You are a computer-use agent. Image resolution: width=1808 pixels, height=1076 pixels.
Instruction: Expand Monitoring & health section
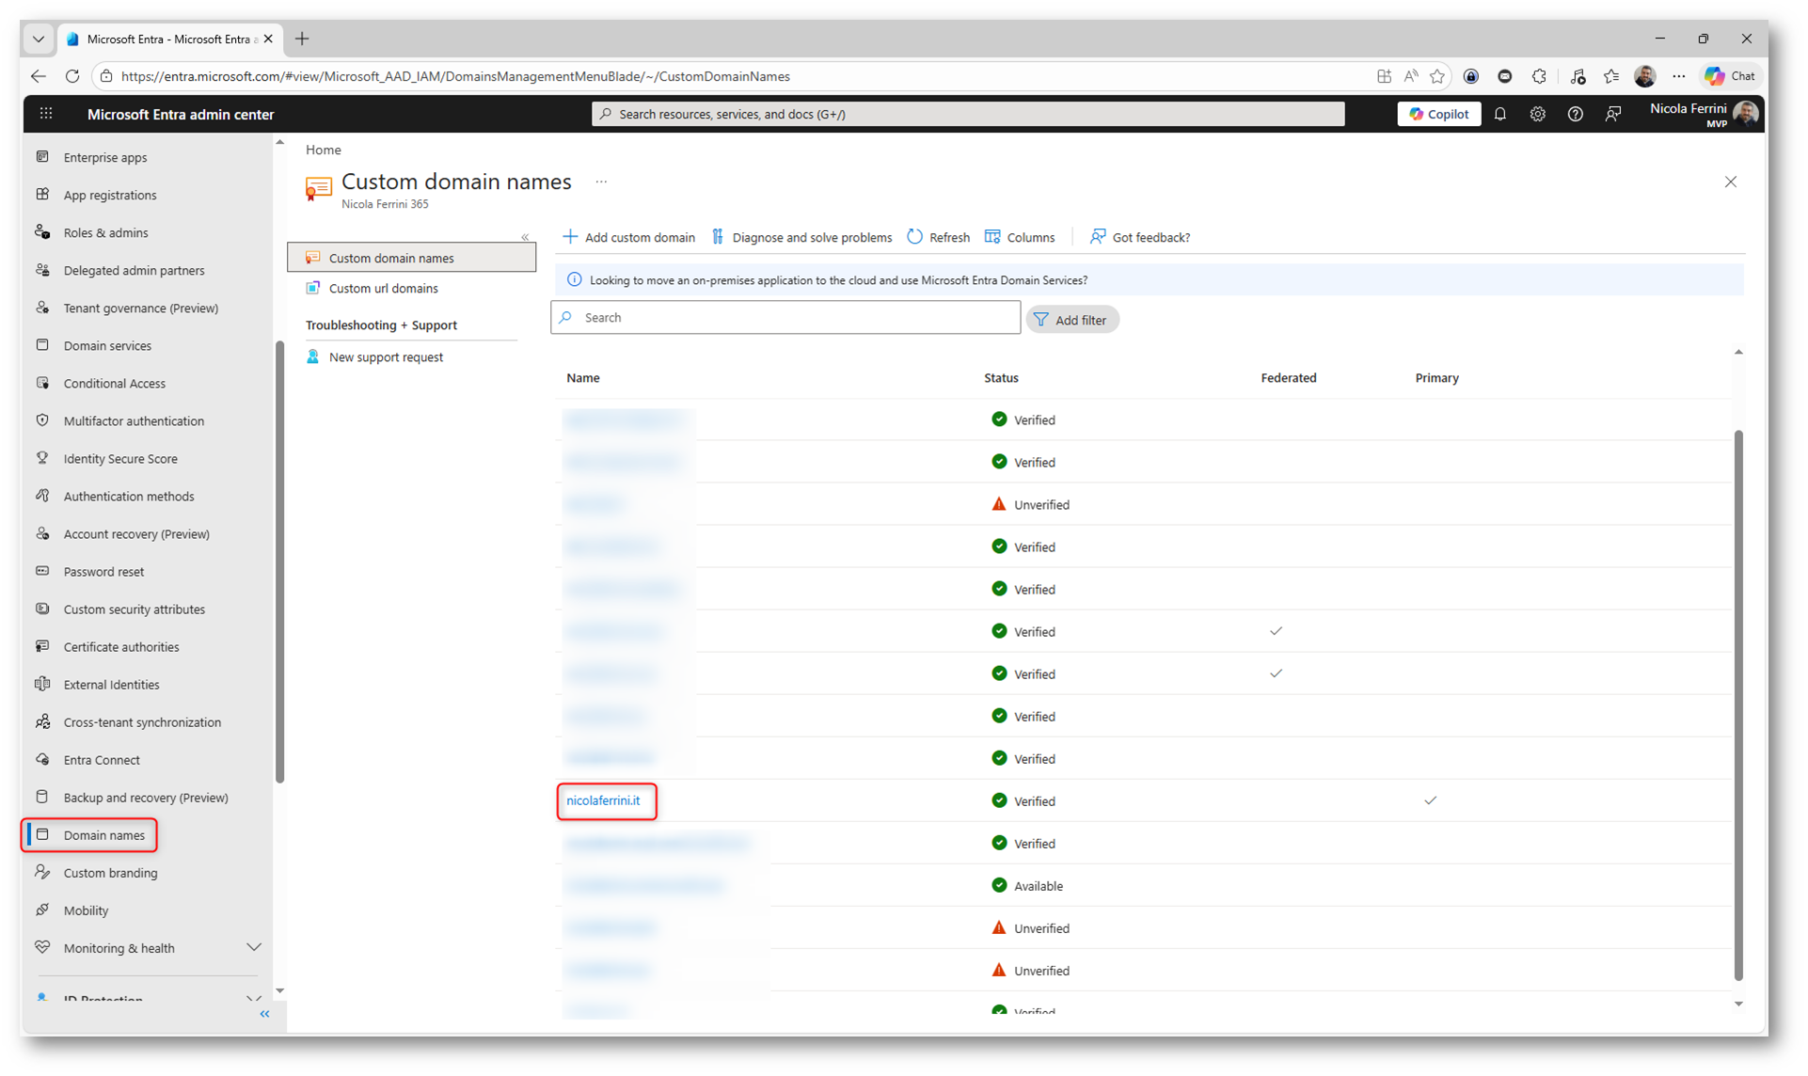click(253, 947)
